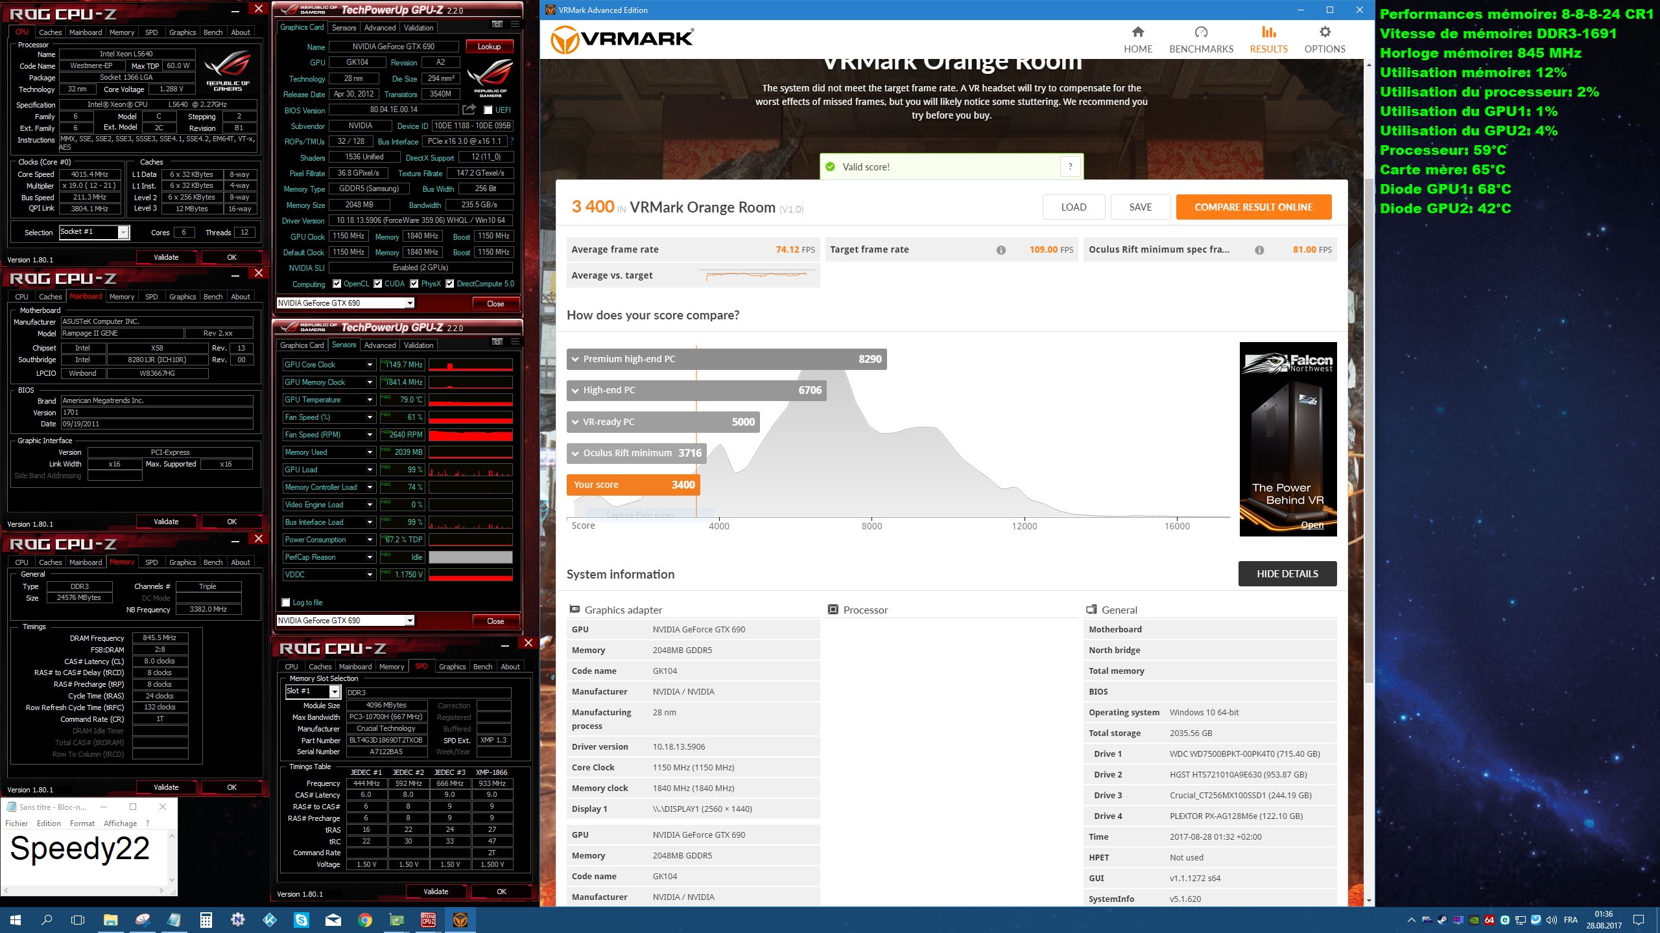Click the LOAD button in VRMark
This screenshot has height=933, width=1660.
click(x=1074, y=207)
